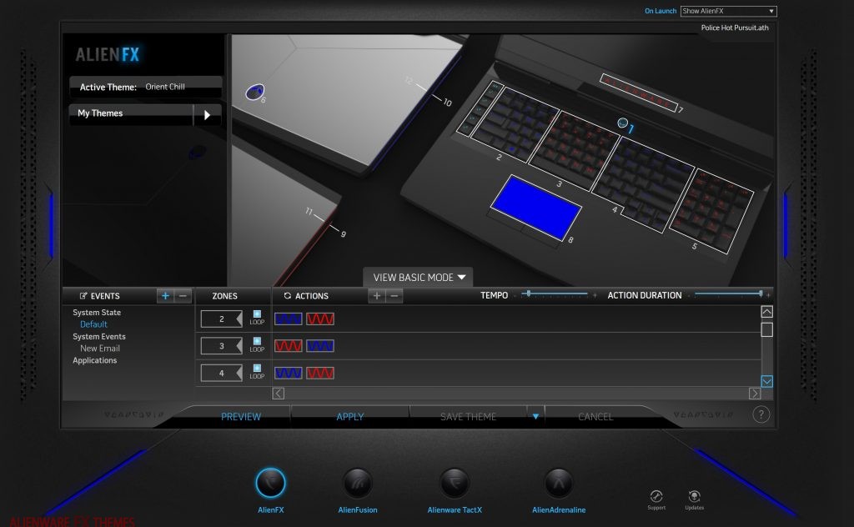854x527 pixels.
Task: Open the Save Theme dropdown arrow
Action: pyautogui.click(x=535, y=416)
